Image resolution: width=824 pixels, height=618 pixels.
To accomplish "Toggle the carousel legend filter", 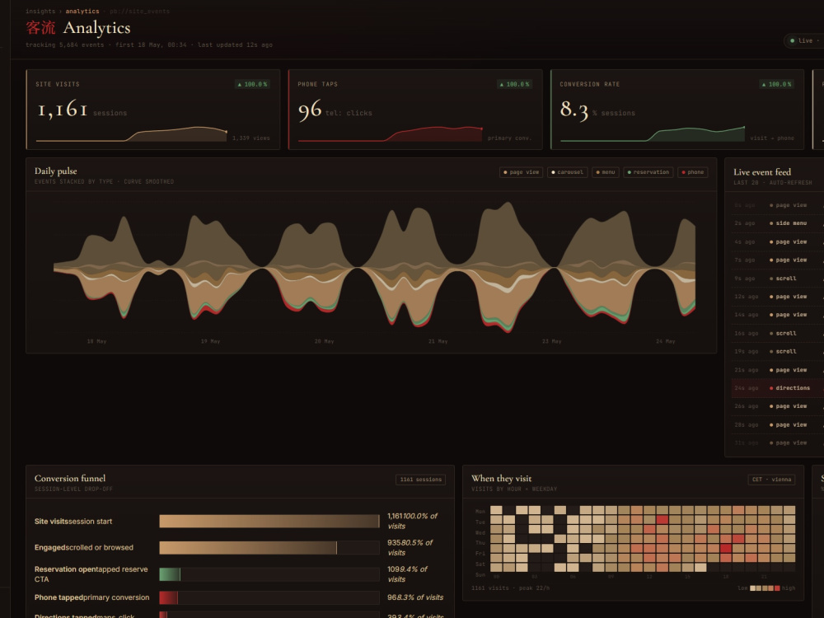I will [567, 172].
